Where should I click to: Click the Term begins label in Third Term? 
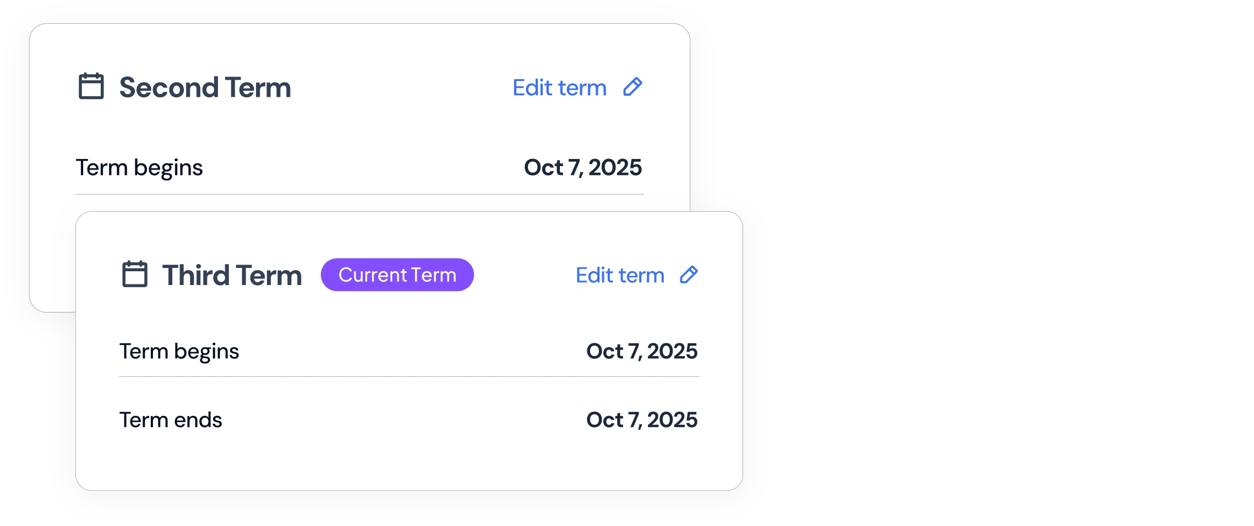[179, 351]
